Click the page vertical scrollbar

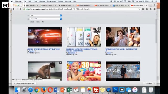156,31
